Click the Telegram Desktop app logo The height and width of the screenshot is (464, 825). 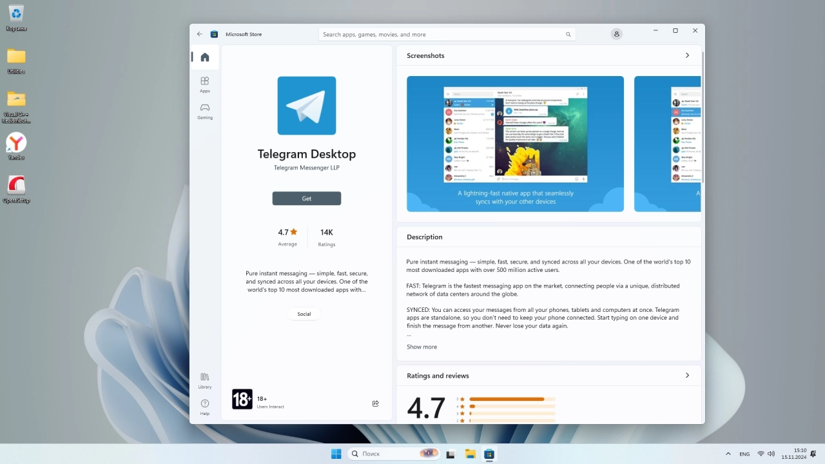[307, 106]
